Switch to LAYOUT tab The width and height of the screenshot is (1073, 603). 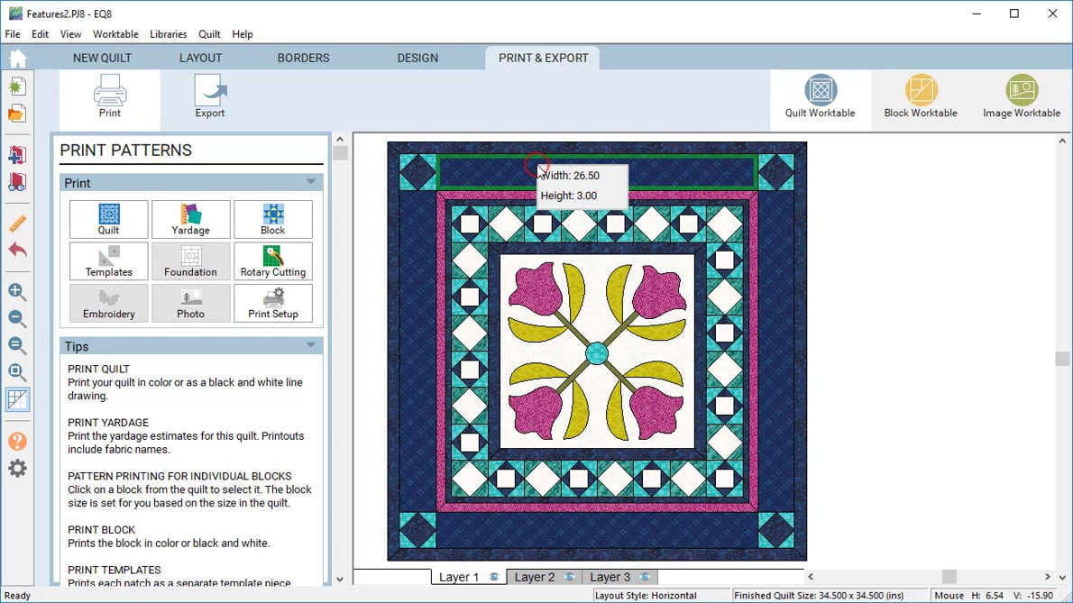pyautogui.click(x=200, y=58)
